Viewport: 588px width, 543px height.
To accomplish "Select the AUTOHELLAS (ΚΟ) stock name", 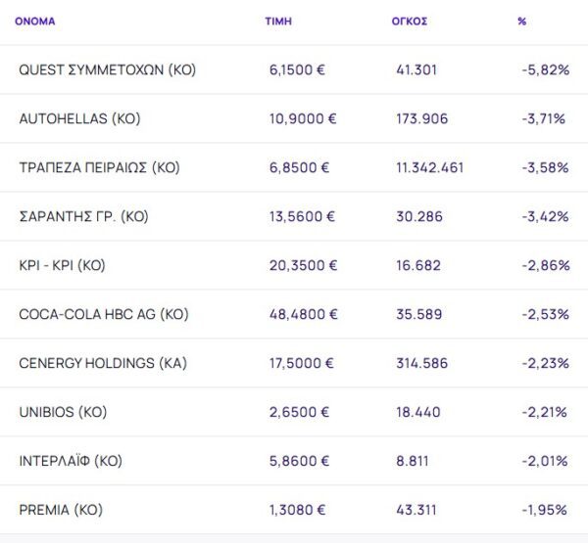I will [79, 118].
